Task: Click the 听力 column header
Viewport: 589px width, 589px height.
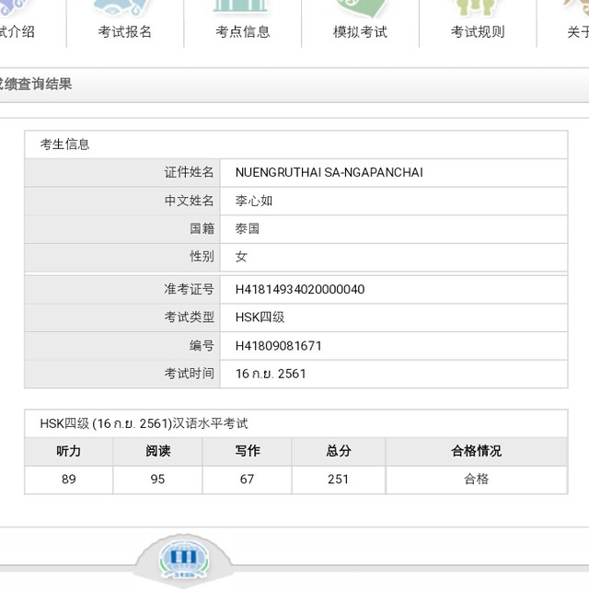Action: 68,451
